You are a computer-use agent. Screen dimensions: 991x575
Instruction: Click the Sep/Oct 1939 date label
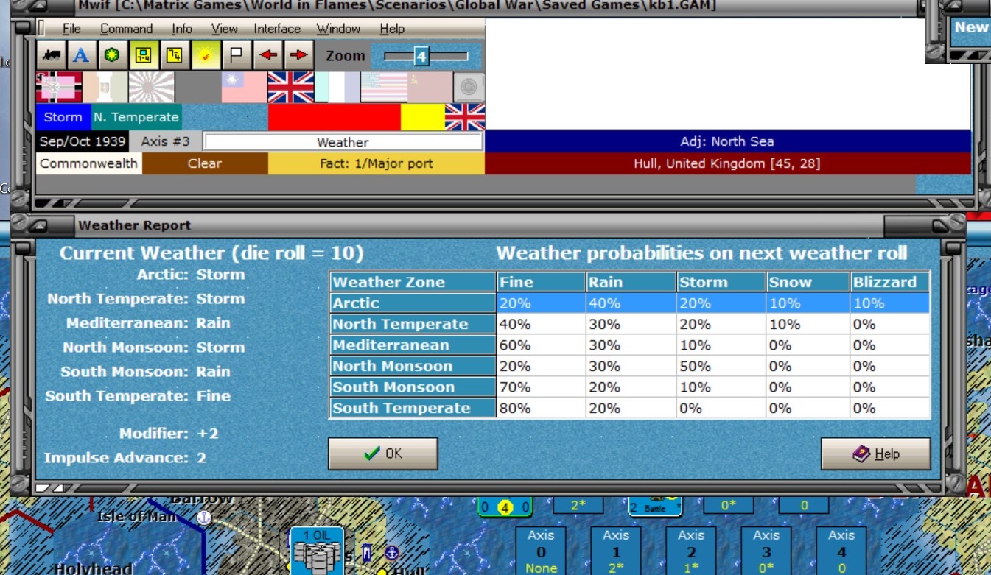tap(83, 142)
